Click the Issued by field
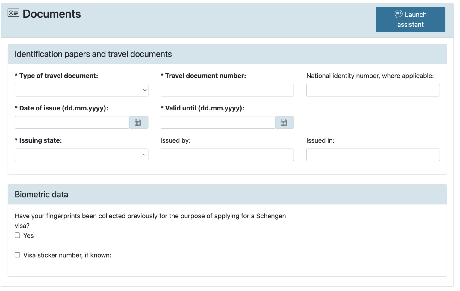The height and width of the screenshot is (291, 460). 227,154
